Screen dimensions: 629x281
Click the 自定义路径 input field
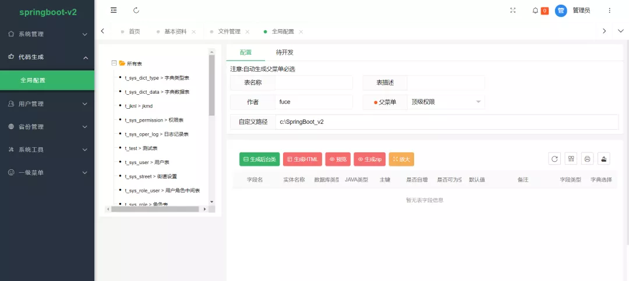pos(447,122)
